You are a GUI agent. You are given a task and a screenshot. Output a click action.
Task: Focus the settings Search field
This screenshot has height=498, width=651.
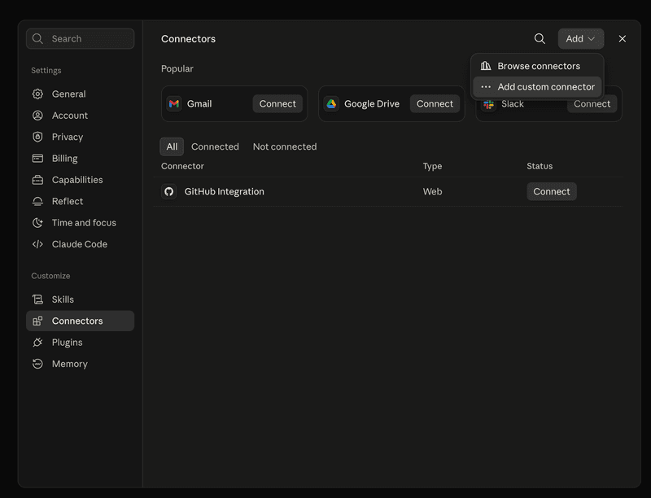pyautogui.click(x=80, y=38)
